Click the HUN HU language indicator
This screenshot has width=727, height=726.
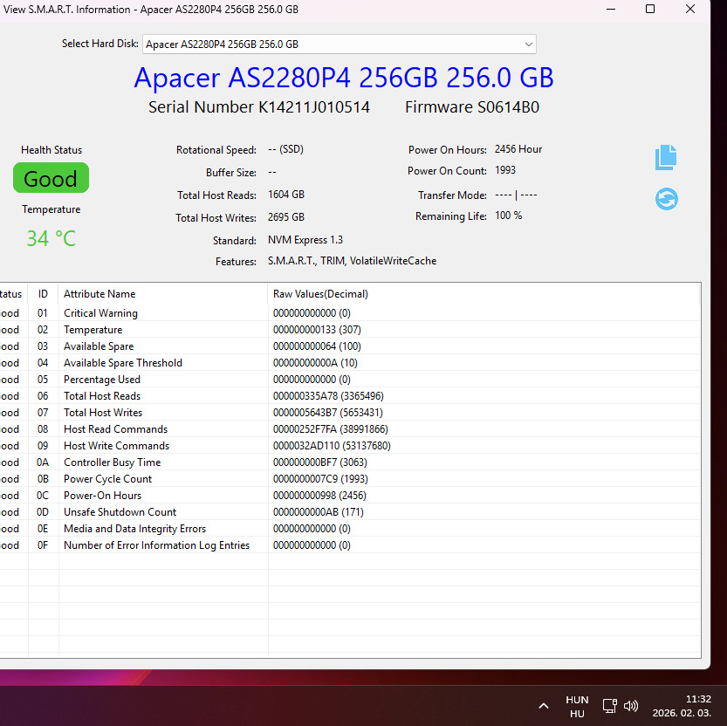[577, 707]
